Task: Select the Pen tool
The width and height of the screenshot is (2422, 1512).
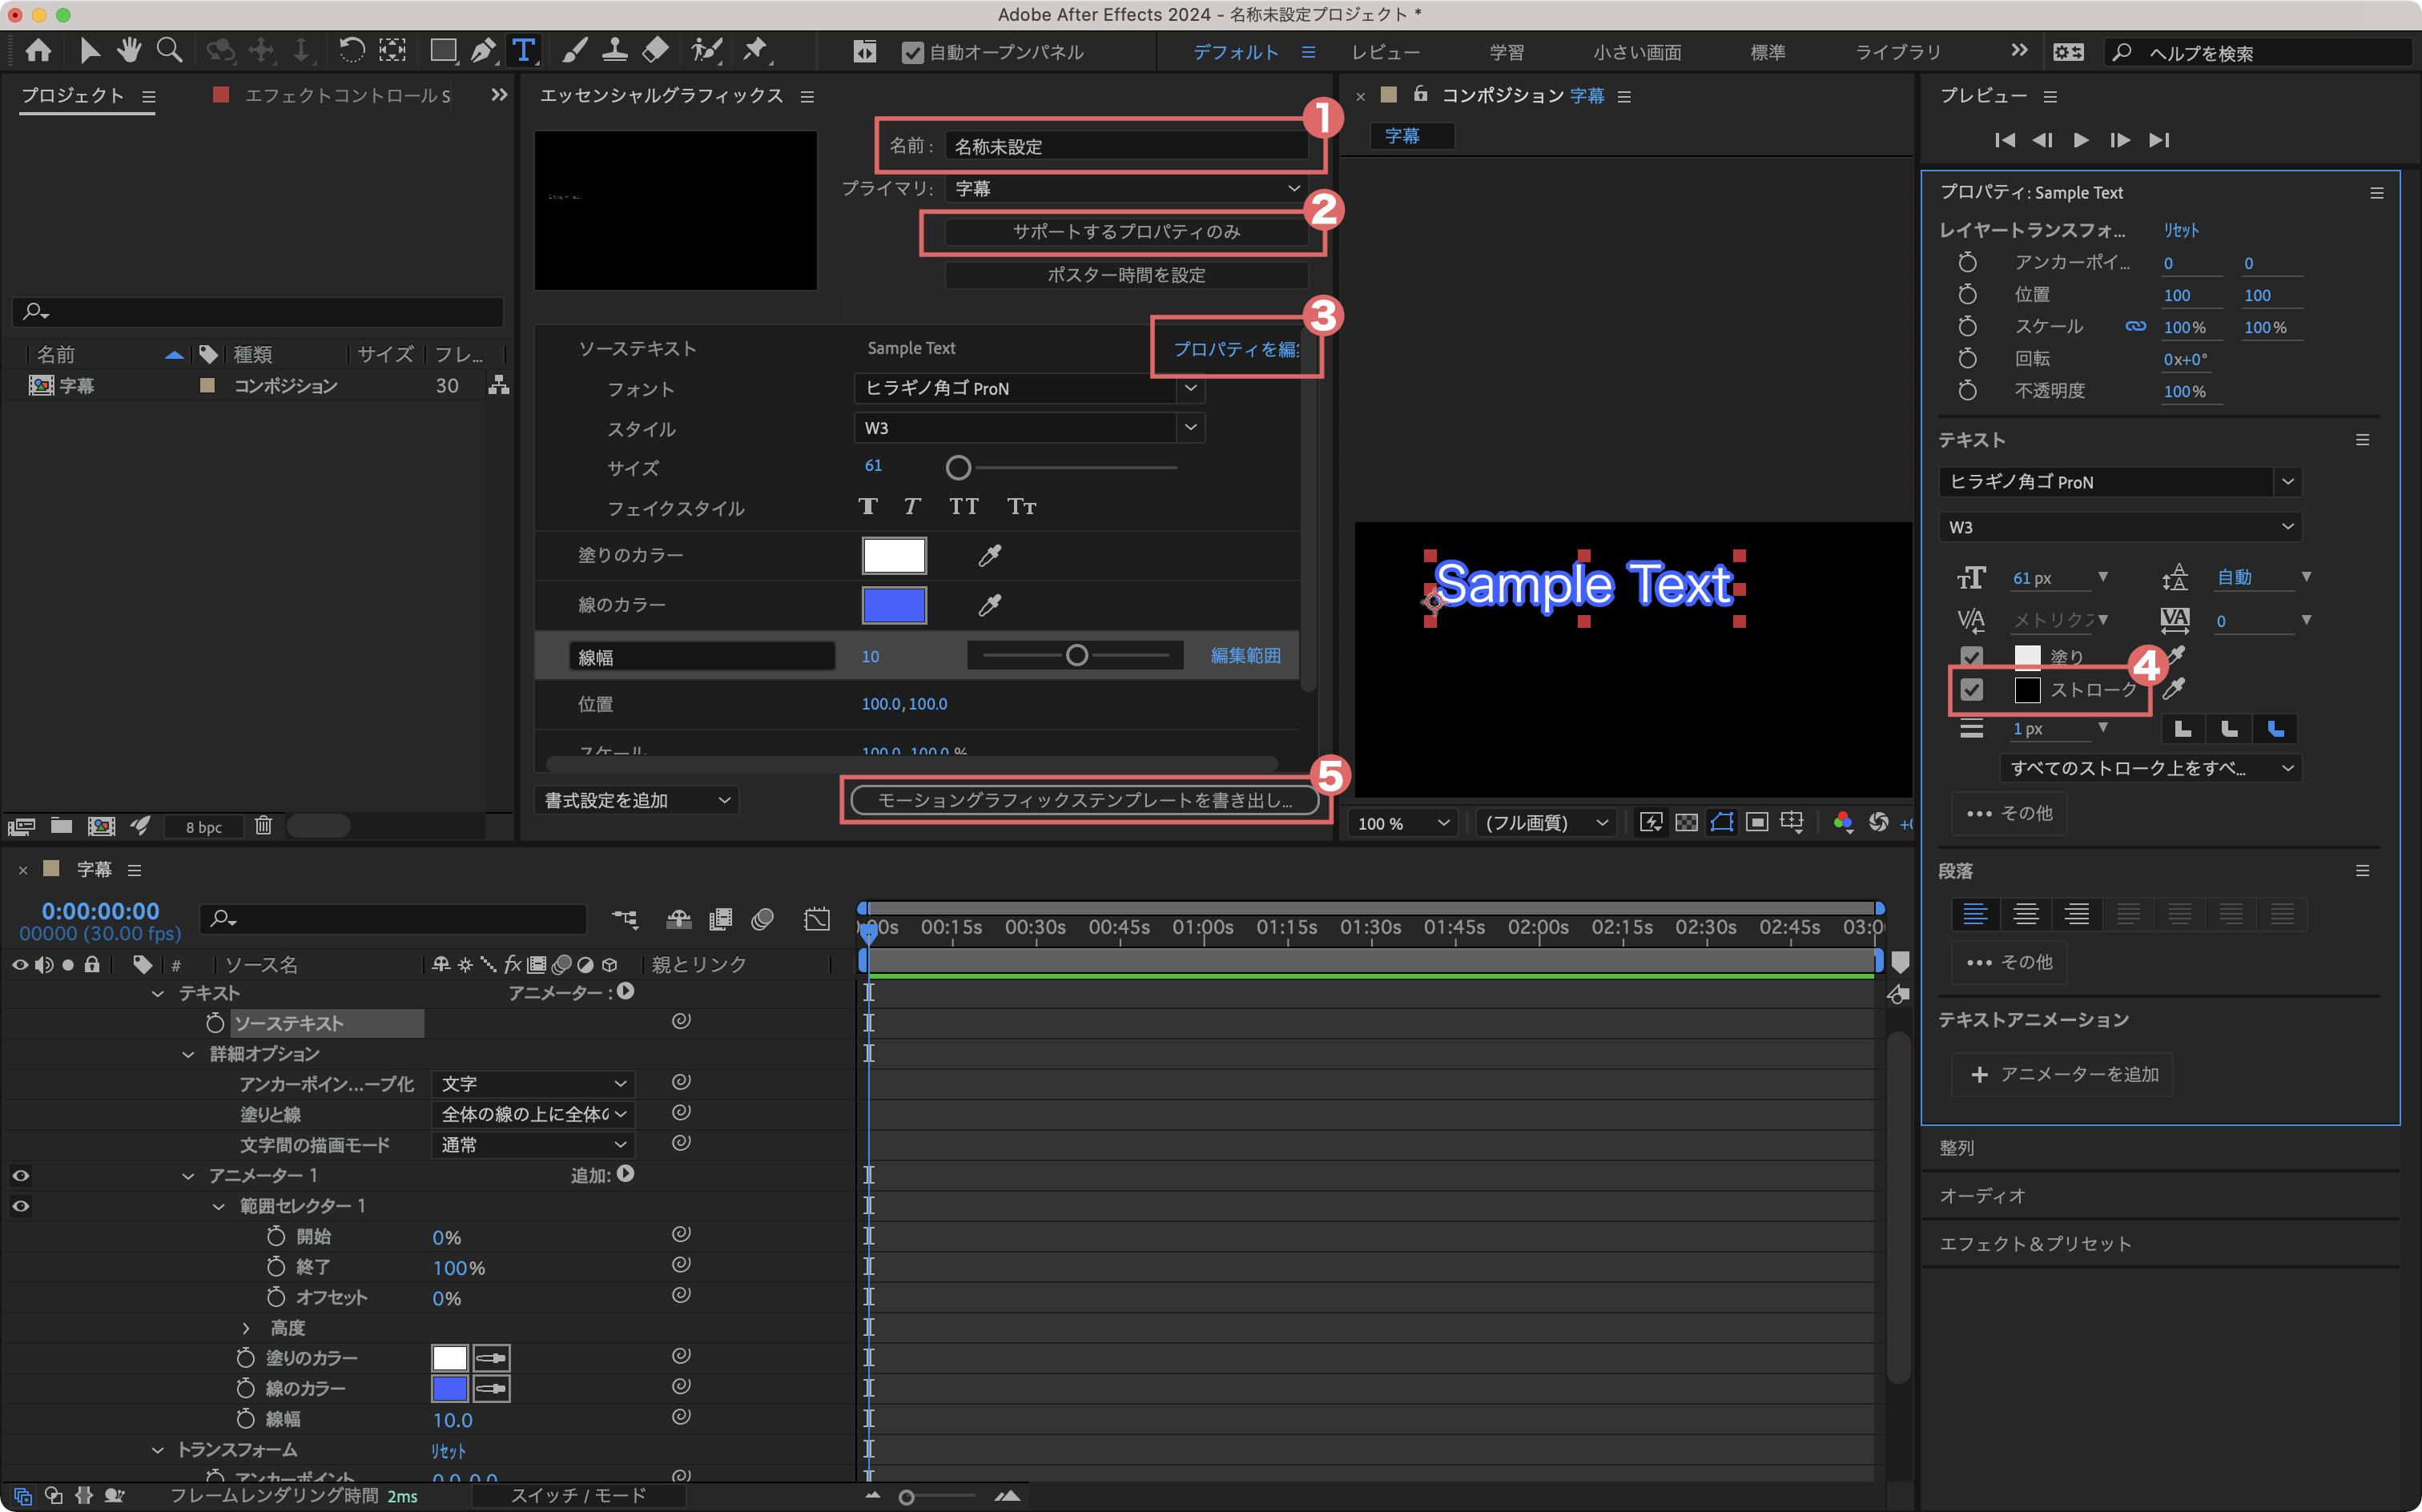Action: point(483,51)
